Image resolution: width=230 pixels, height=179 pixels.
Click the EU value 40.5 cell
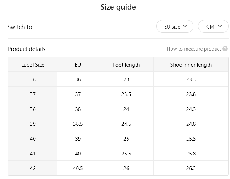78,168
